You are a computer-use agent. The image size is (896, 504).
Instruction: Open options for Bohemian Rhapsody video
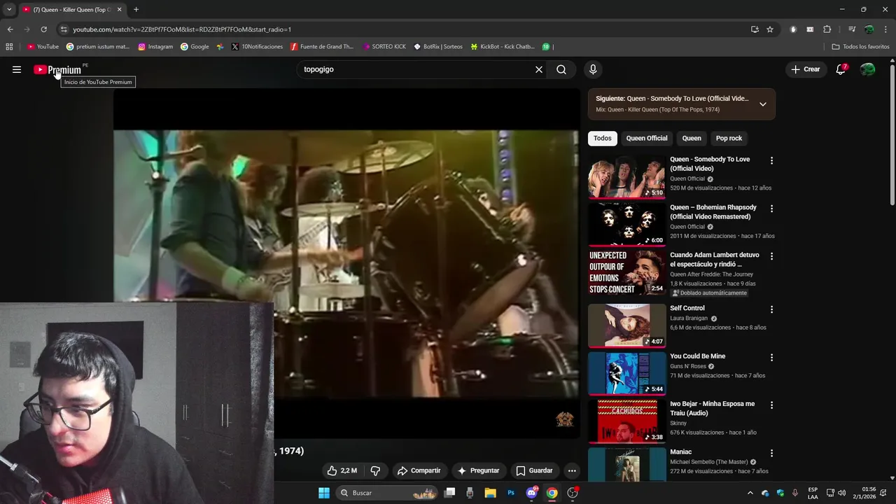(x=771, y=209)
